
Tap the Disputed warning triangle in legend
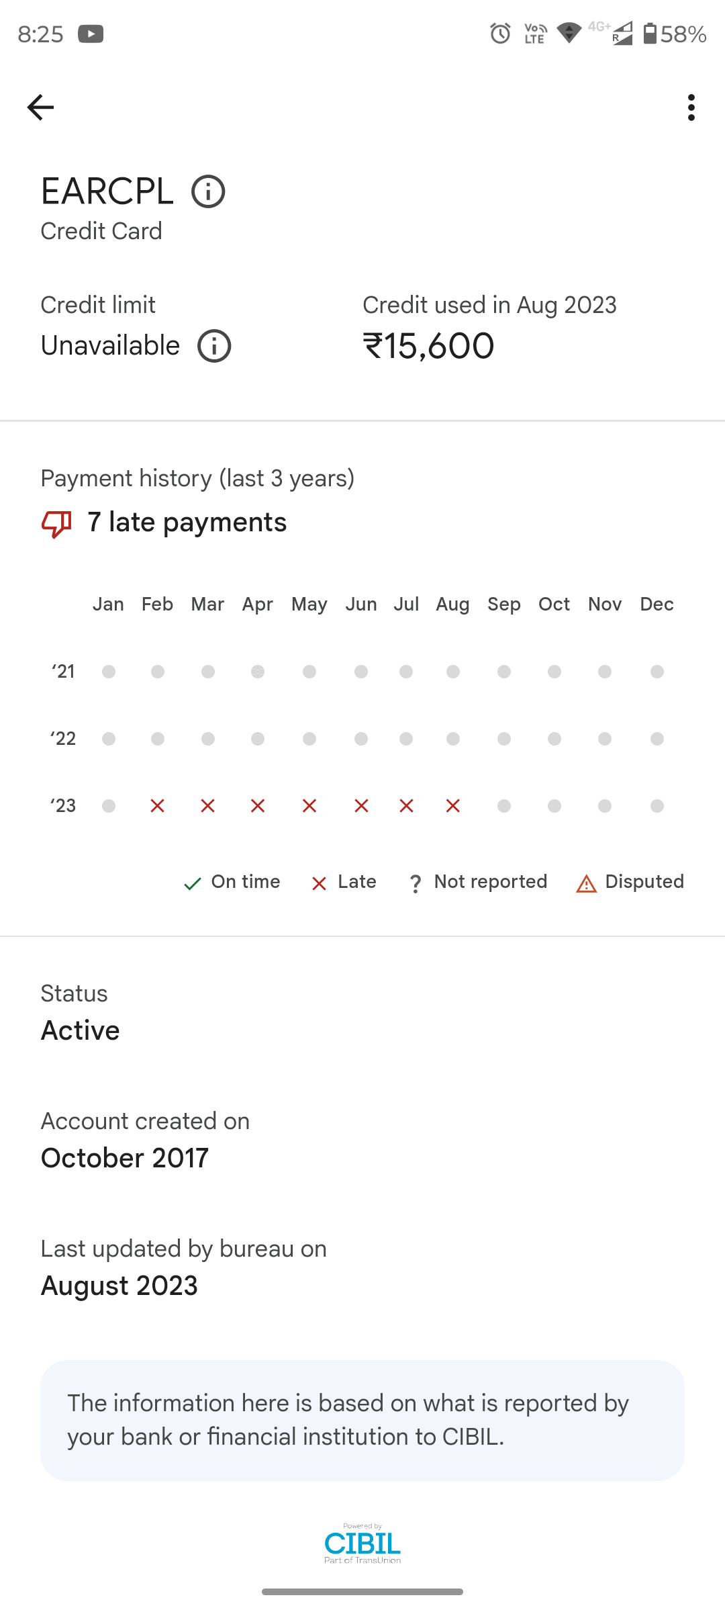tap(586, 884)
